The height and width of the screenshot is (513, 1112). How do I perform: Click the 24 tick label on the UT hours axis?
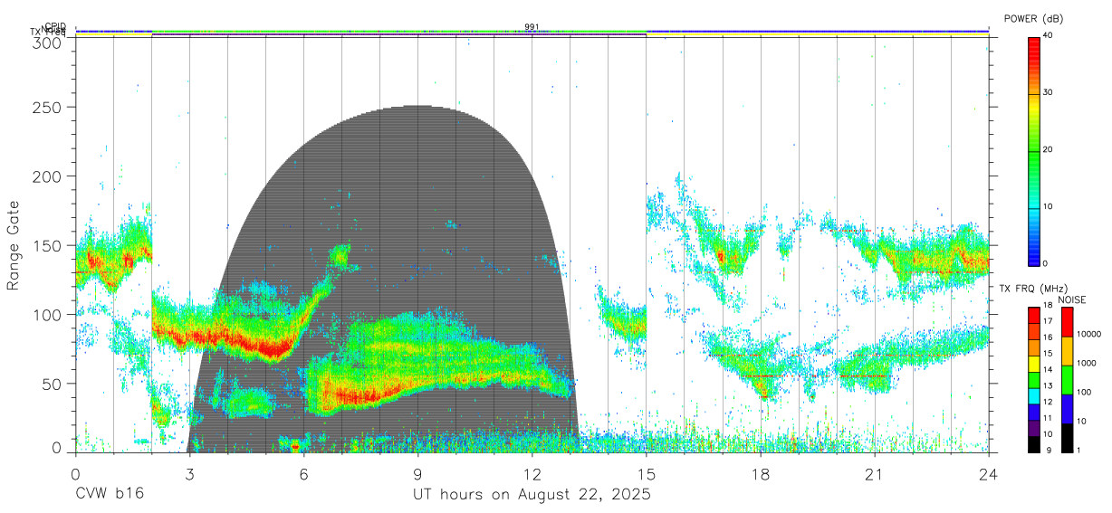(x=989, y=474)
